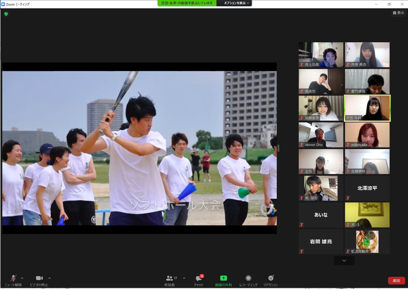The width and height of the screenshot is (408, 289).
Task: Open the reactions emoji icon
Action: (x=271, y=278)
